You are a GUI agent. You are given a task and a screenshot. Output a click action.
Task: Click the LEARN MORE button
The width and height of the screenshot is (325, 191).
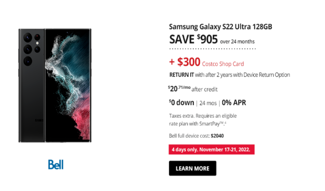tap(192, 168)
